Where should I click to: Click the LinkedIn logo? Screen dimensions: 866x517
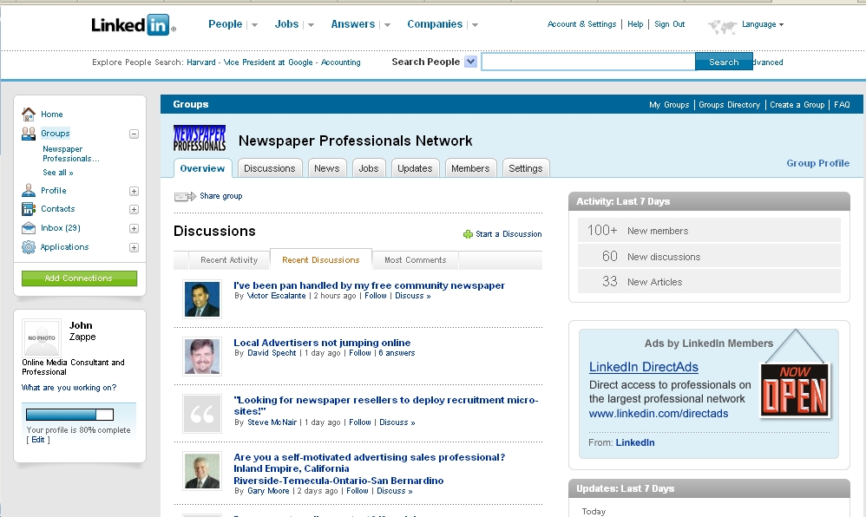pos(133,25)
